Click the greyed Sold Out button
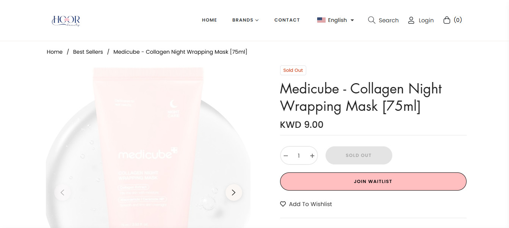Screen dimensions: 509x228 tap(359, 155)
